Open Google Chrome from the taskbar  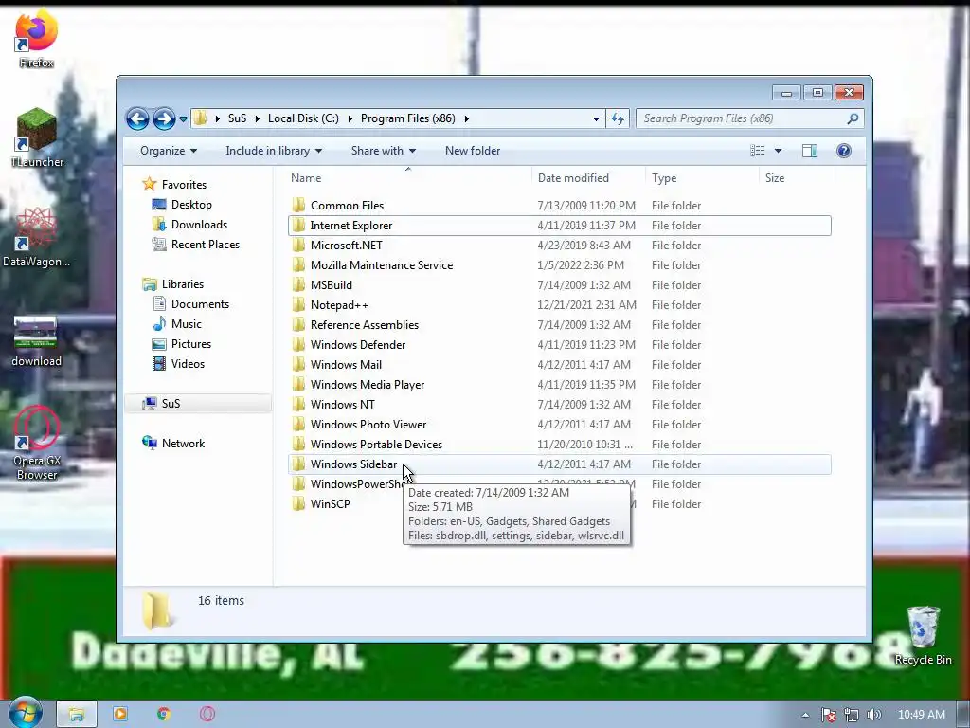click(x=164, y=715)
